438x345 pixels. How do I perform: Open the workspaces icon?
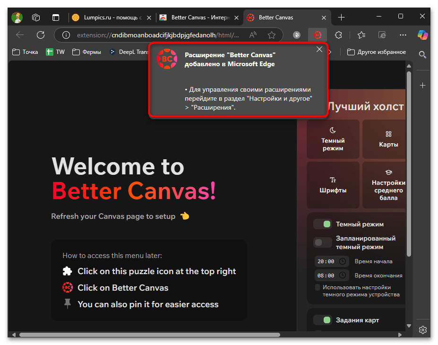pyautogui.click(x=36, y=17)
